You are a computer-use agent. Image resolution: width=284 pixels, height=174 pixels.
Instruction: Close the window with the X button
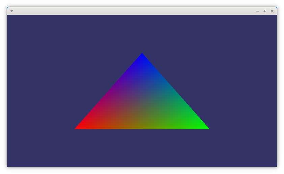(x=272, y=11)
